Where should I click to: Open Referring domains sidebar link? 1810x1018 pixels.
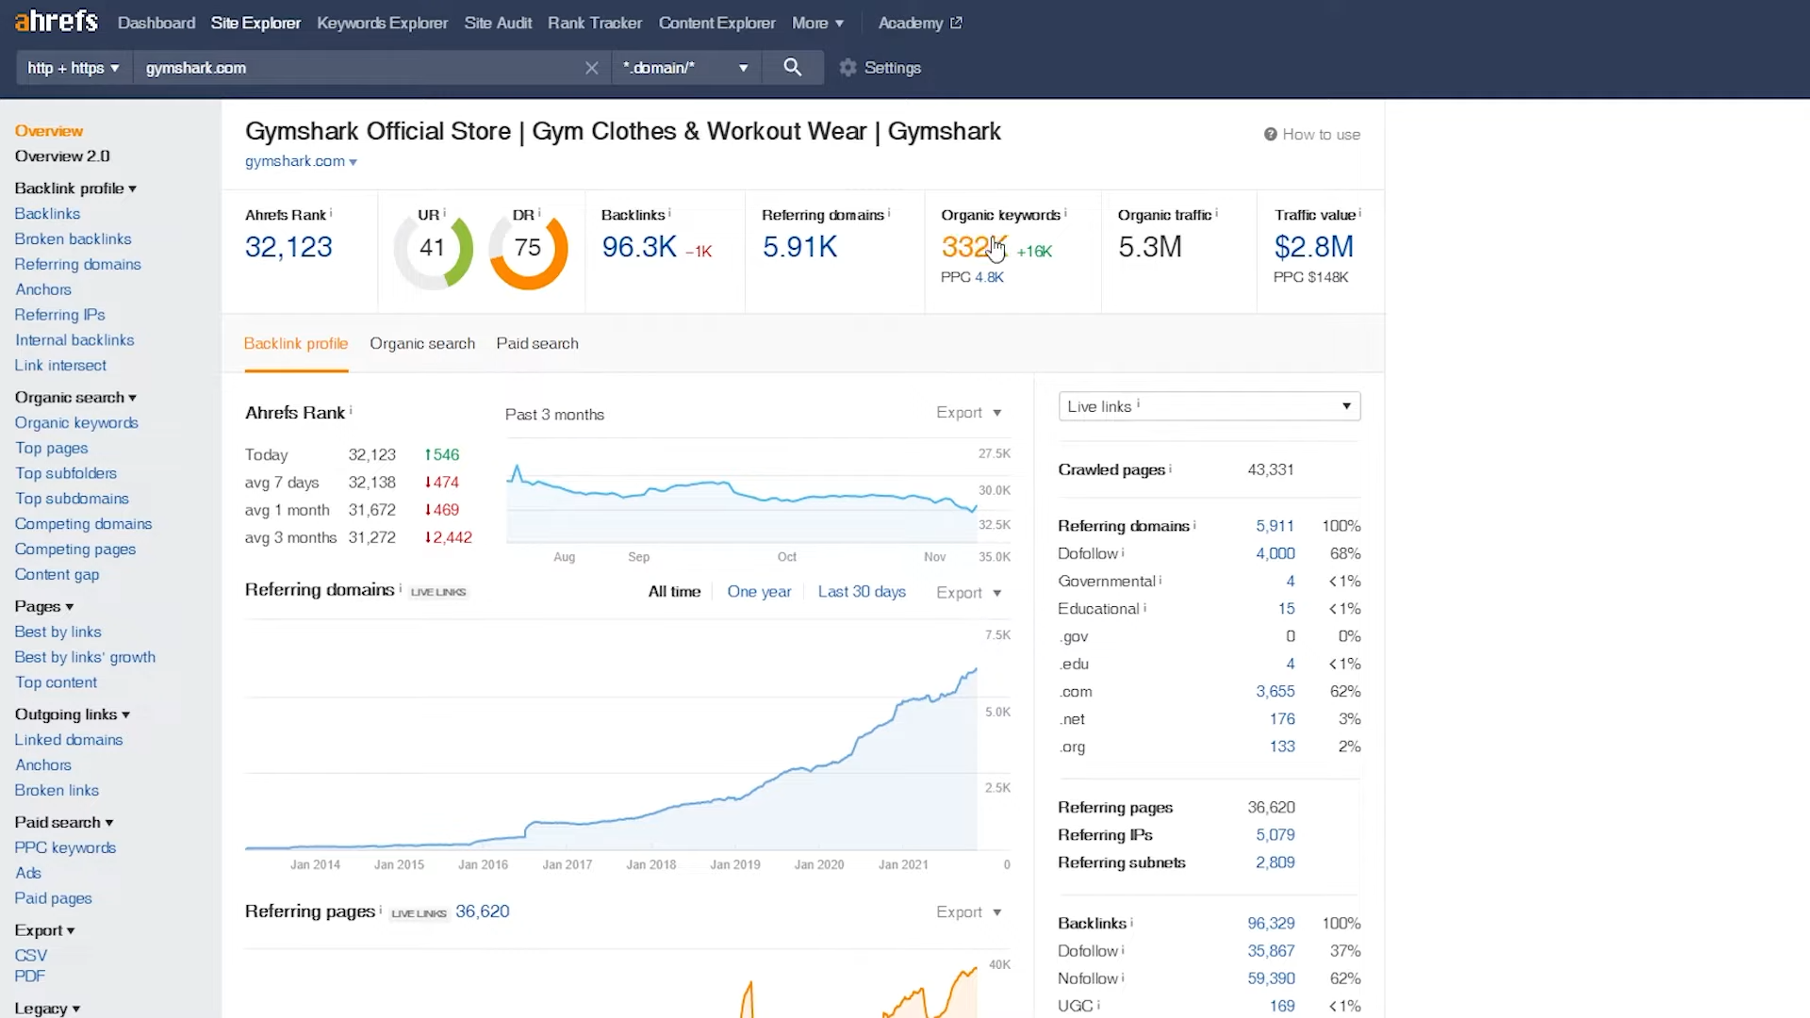[77, 265]
